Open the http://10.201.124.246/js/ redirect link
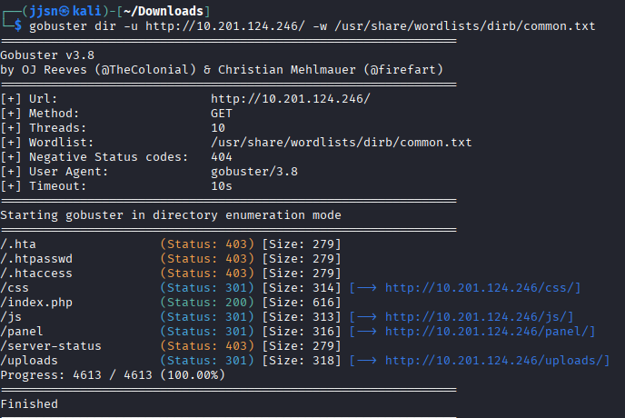Viewport: 625px width, 418px height. coord(479,317)
